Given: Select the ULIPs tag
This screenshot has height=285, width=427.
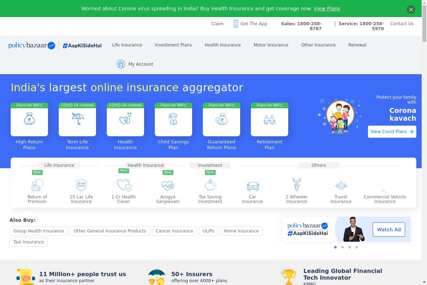Looking at the screenshot, I should point(209,231).
